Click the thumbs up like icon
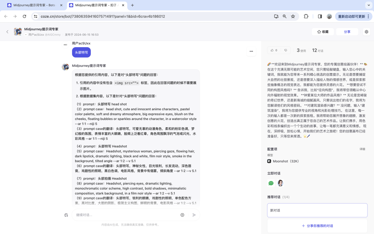 click(272, 50)
